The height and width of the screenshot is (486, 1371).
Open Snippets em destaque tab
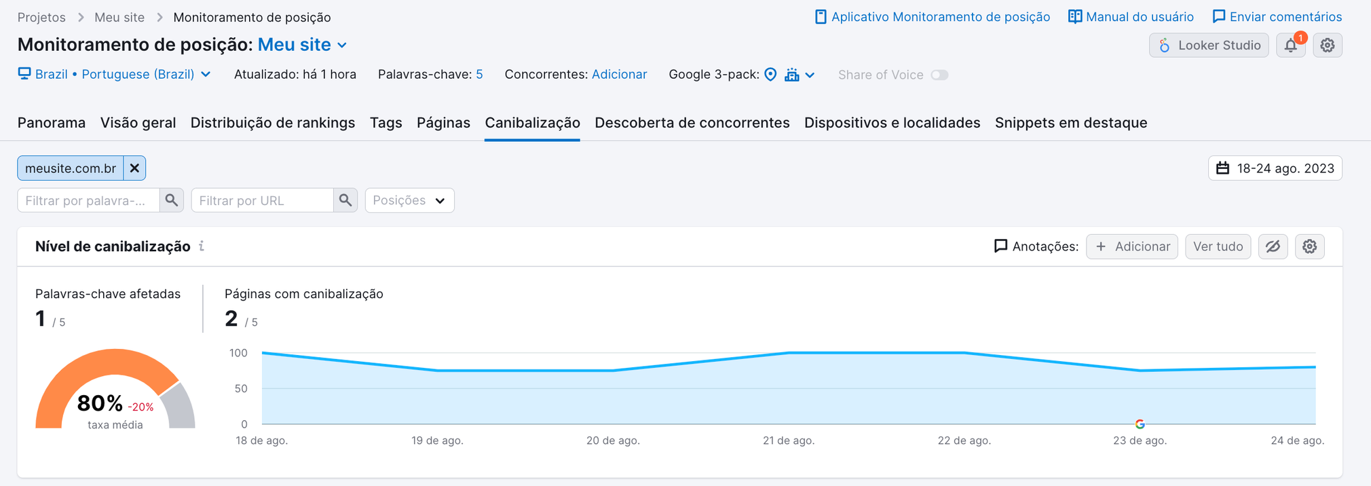[1071, 123]
